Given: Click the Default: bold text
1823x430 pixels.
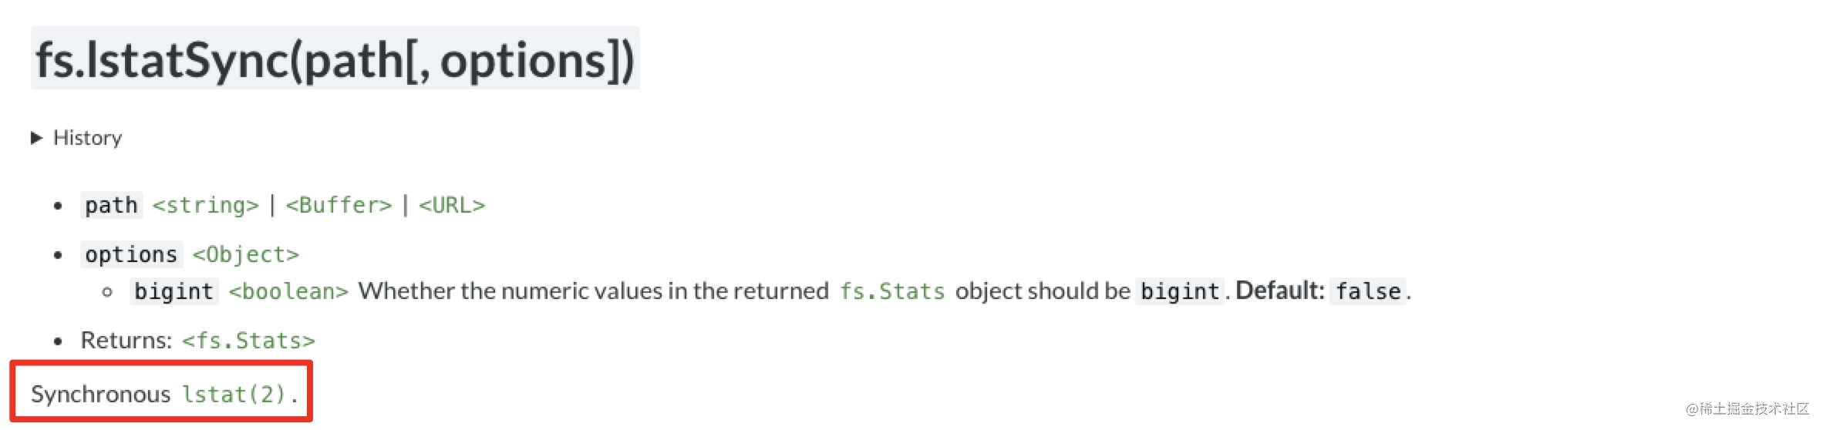Looking at the screenshot, I should 1280,291.
